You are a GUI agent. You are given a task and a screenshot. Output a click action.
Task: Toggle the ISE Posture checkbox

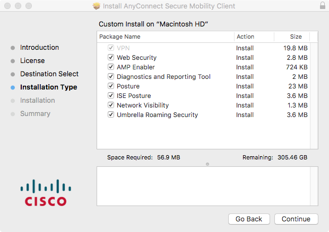111,95
